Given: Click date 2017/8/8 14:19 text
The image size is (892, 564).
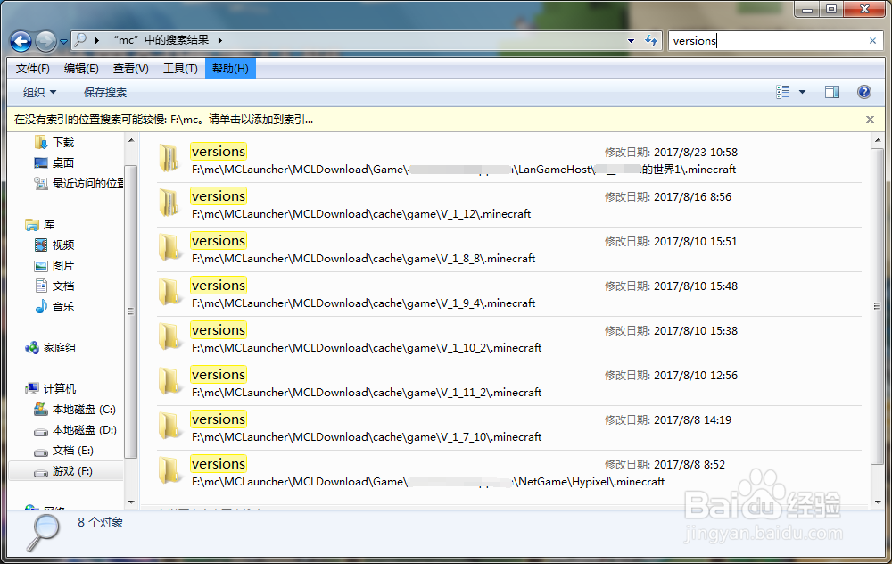Looking at the screenshot, I should [x=692, y=420].
